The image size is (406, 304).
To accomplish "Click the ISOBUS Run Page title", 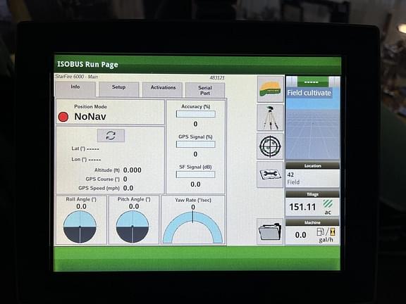I will coord(87,64).
